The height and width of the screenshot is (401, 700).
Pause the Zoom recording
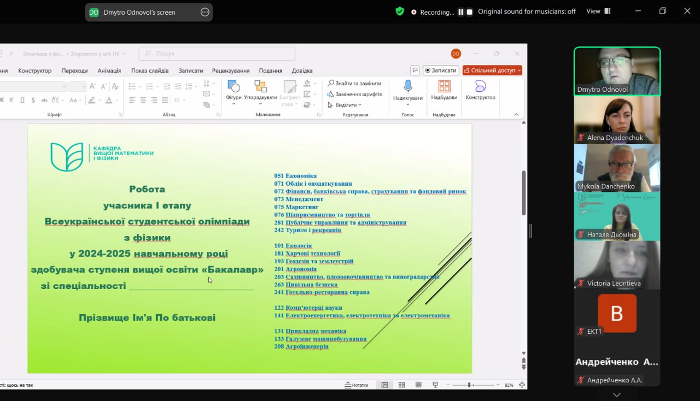tap(461, 11)
